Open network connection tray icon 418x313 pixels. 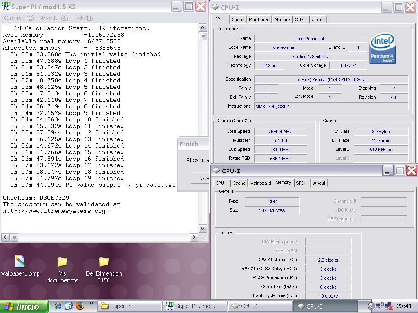pyautogui.click(x=379, y=306)
